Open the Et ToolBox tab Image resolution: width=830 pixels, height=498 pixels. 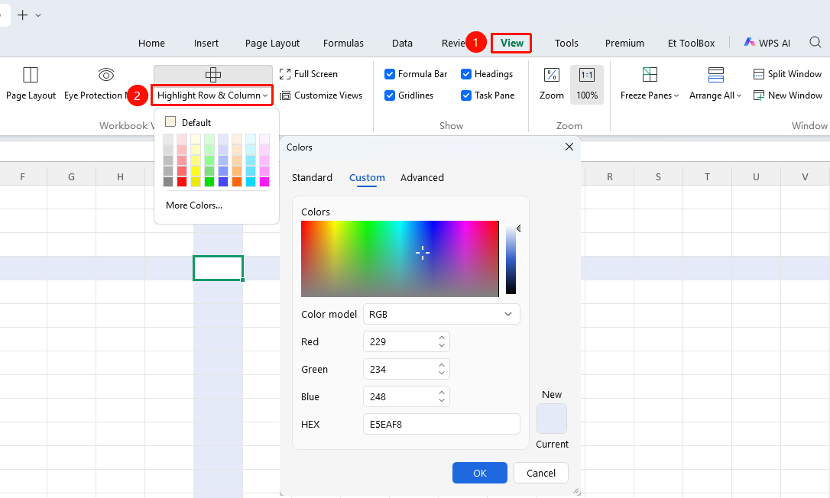point(691,44)
